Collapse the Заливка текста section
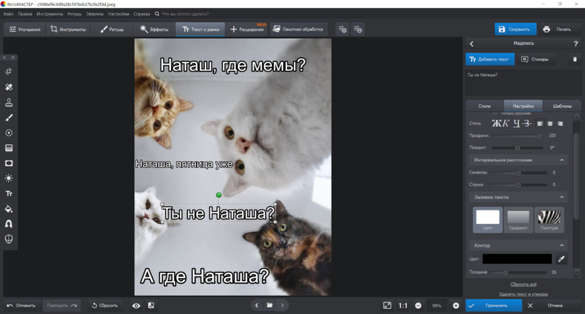The image size is (585, 314). click(x=562, y=197)
